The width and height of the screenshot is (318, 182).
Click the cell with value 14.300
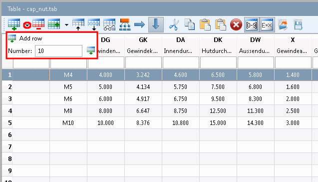[255, 123]
